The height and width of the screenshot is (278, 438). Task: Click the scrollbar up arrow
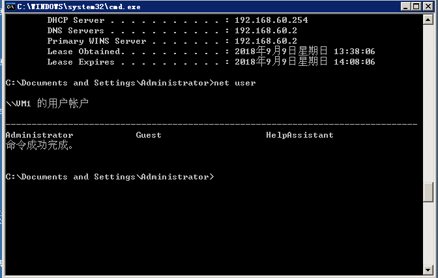(428, 20)
